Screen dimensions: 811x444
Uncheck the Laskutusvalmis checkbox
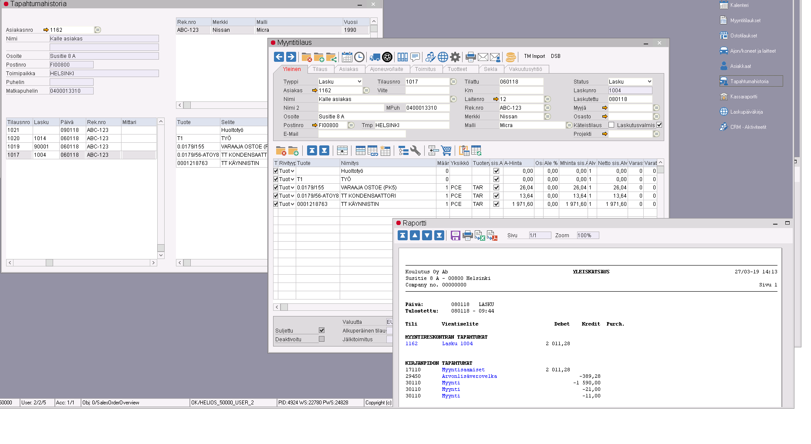(x=659, y=125)
